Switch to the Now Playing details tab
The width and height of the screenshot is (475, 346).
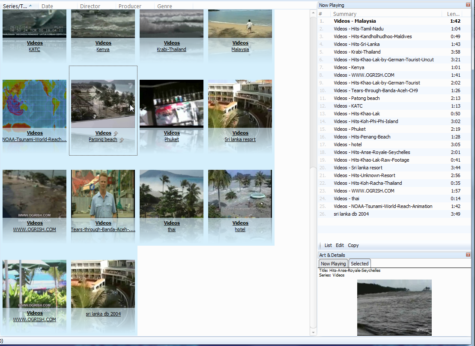pyautogui.click(x=333, y=264)
